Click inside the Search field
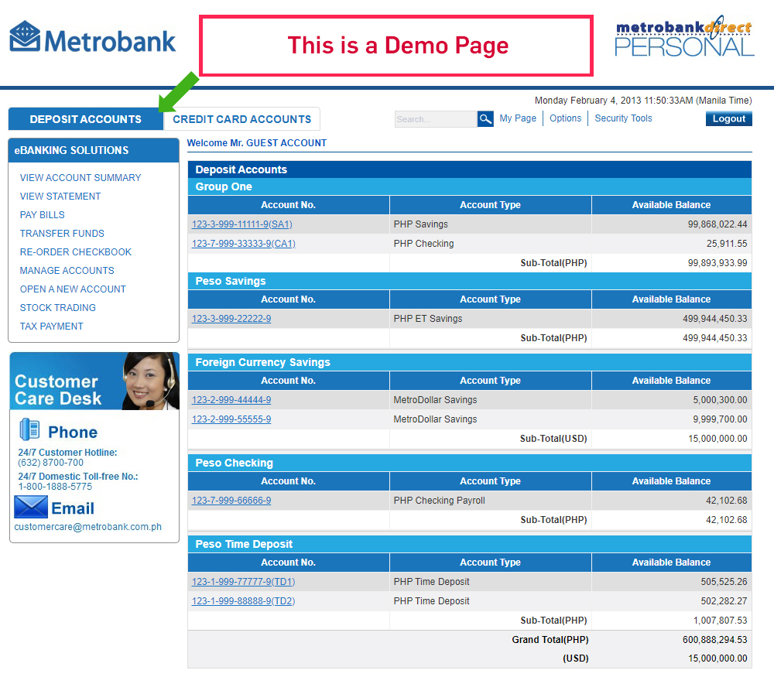This screenshot has height=684, width=774. (435, 119)
